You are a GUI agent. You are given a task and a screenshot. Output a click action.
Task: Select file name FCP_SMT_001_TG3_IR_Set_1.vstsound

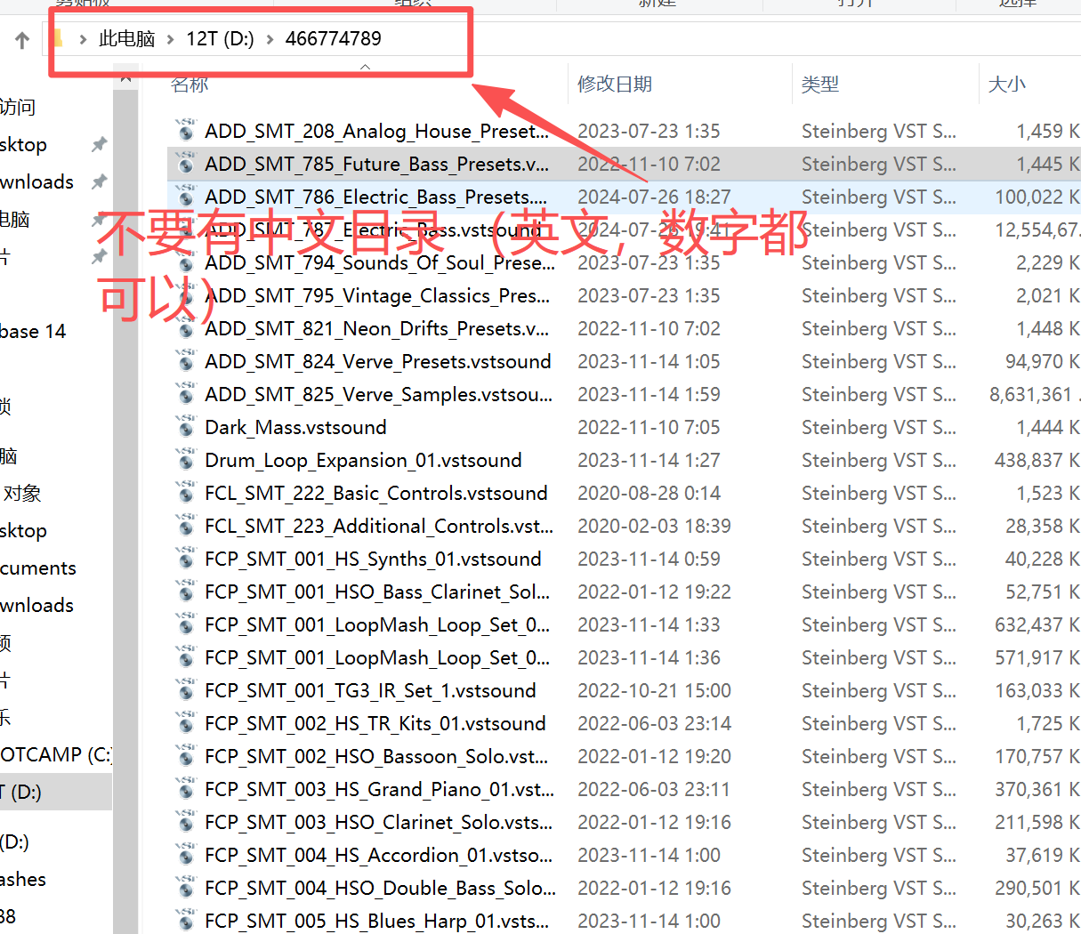coord(370,690)
